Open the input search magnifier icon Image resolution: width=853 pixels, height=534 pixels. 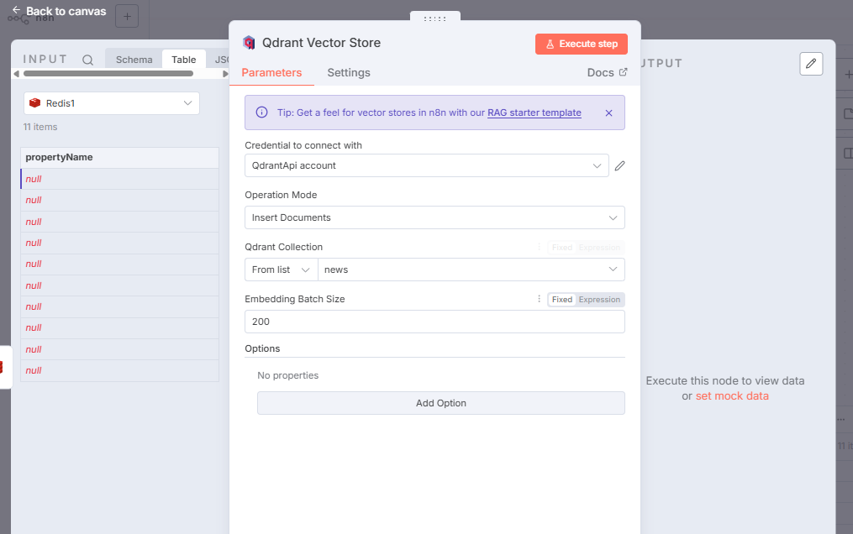point(87,60)
